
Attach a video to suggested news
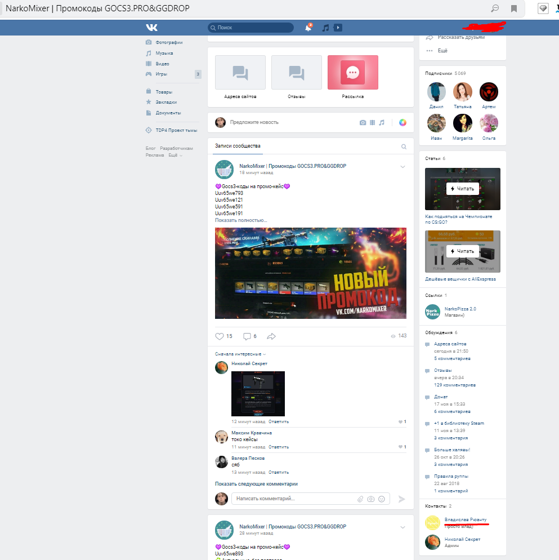click(372, 122)
